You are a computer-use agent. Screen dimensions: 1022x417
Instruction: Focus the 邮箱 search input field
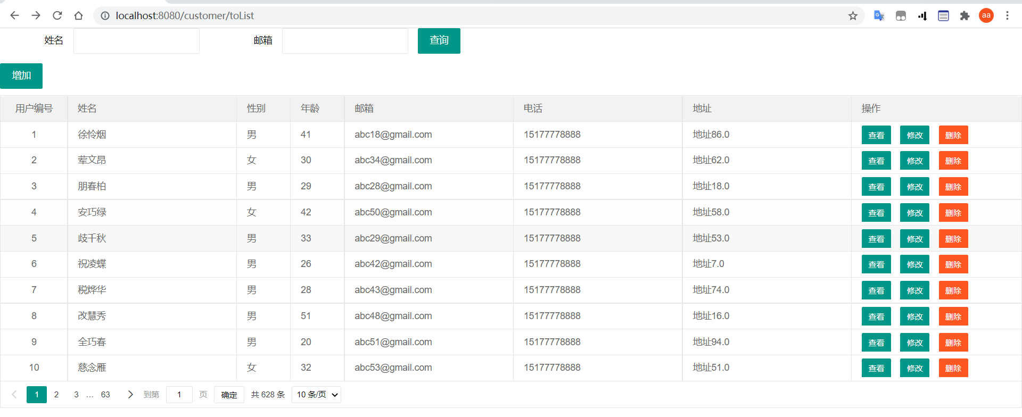coord(345,41)
